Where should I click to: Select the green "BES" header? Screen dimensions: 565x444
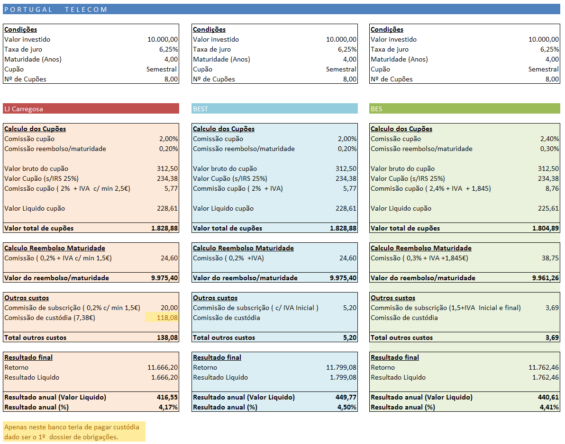point(465,109)
